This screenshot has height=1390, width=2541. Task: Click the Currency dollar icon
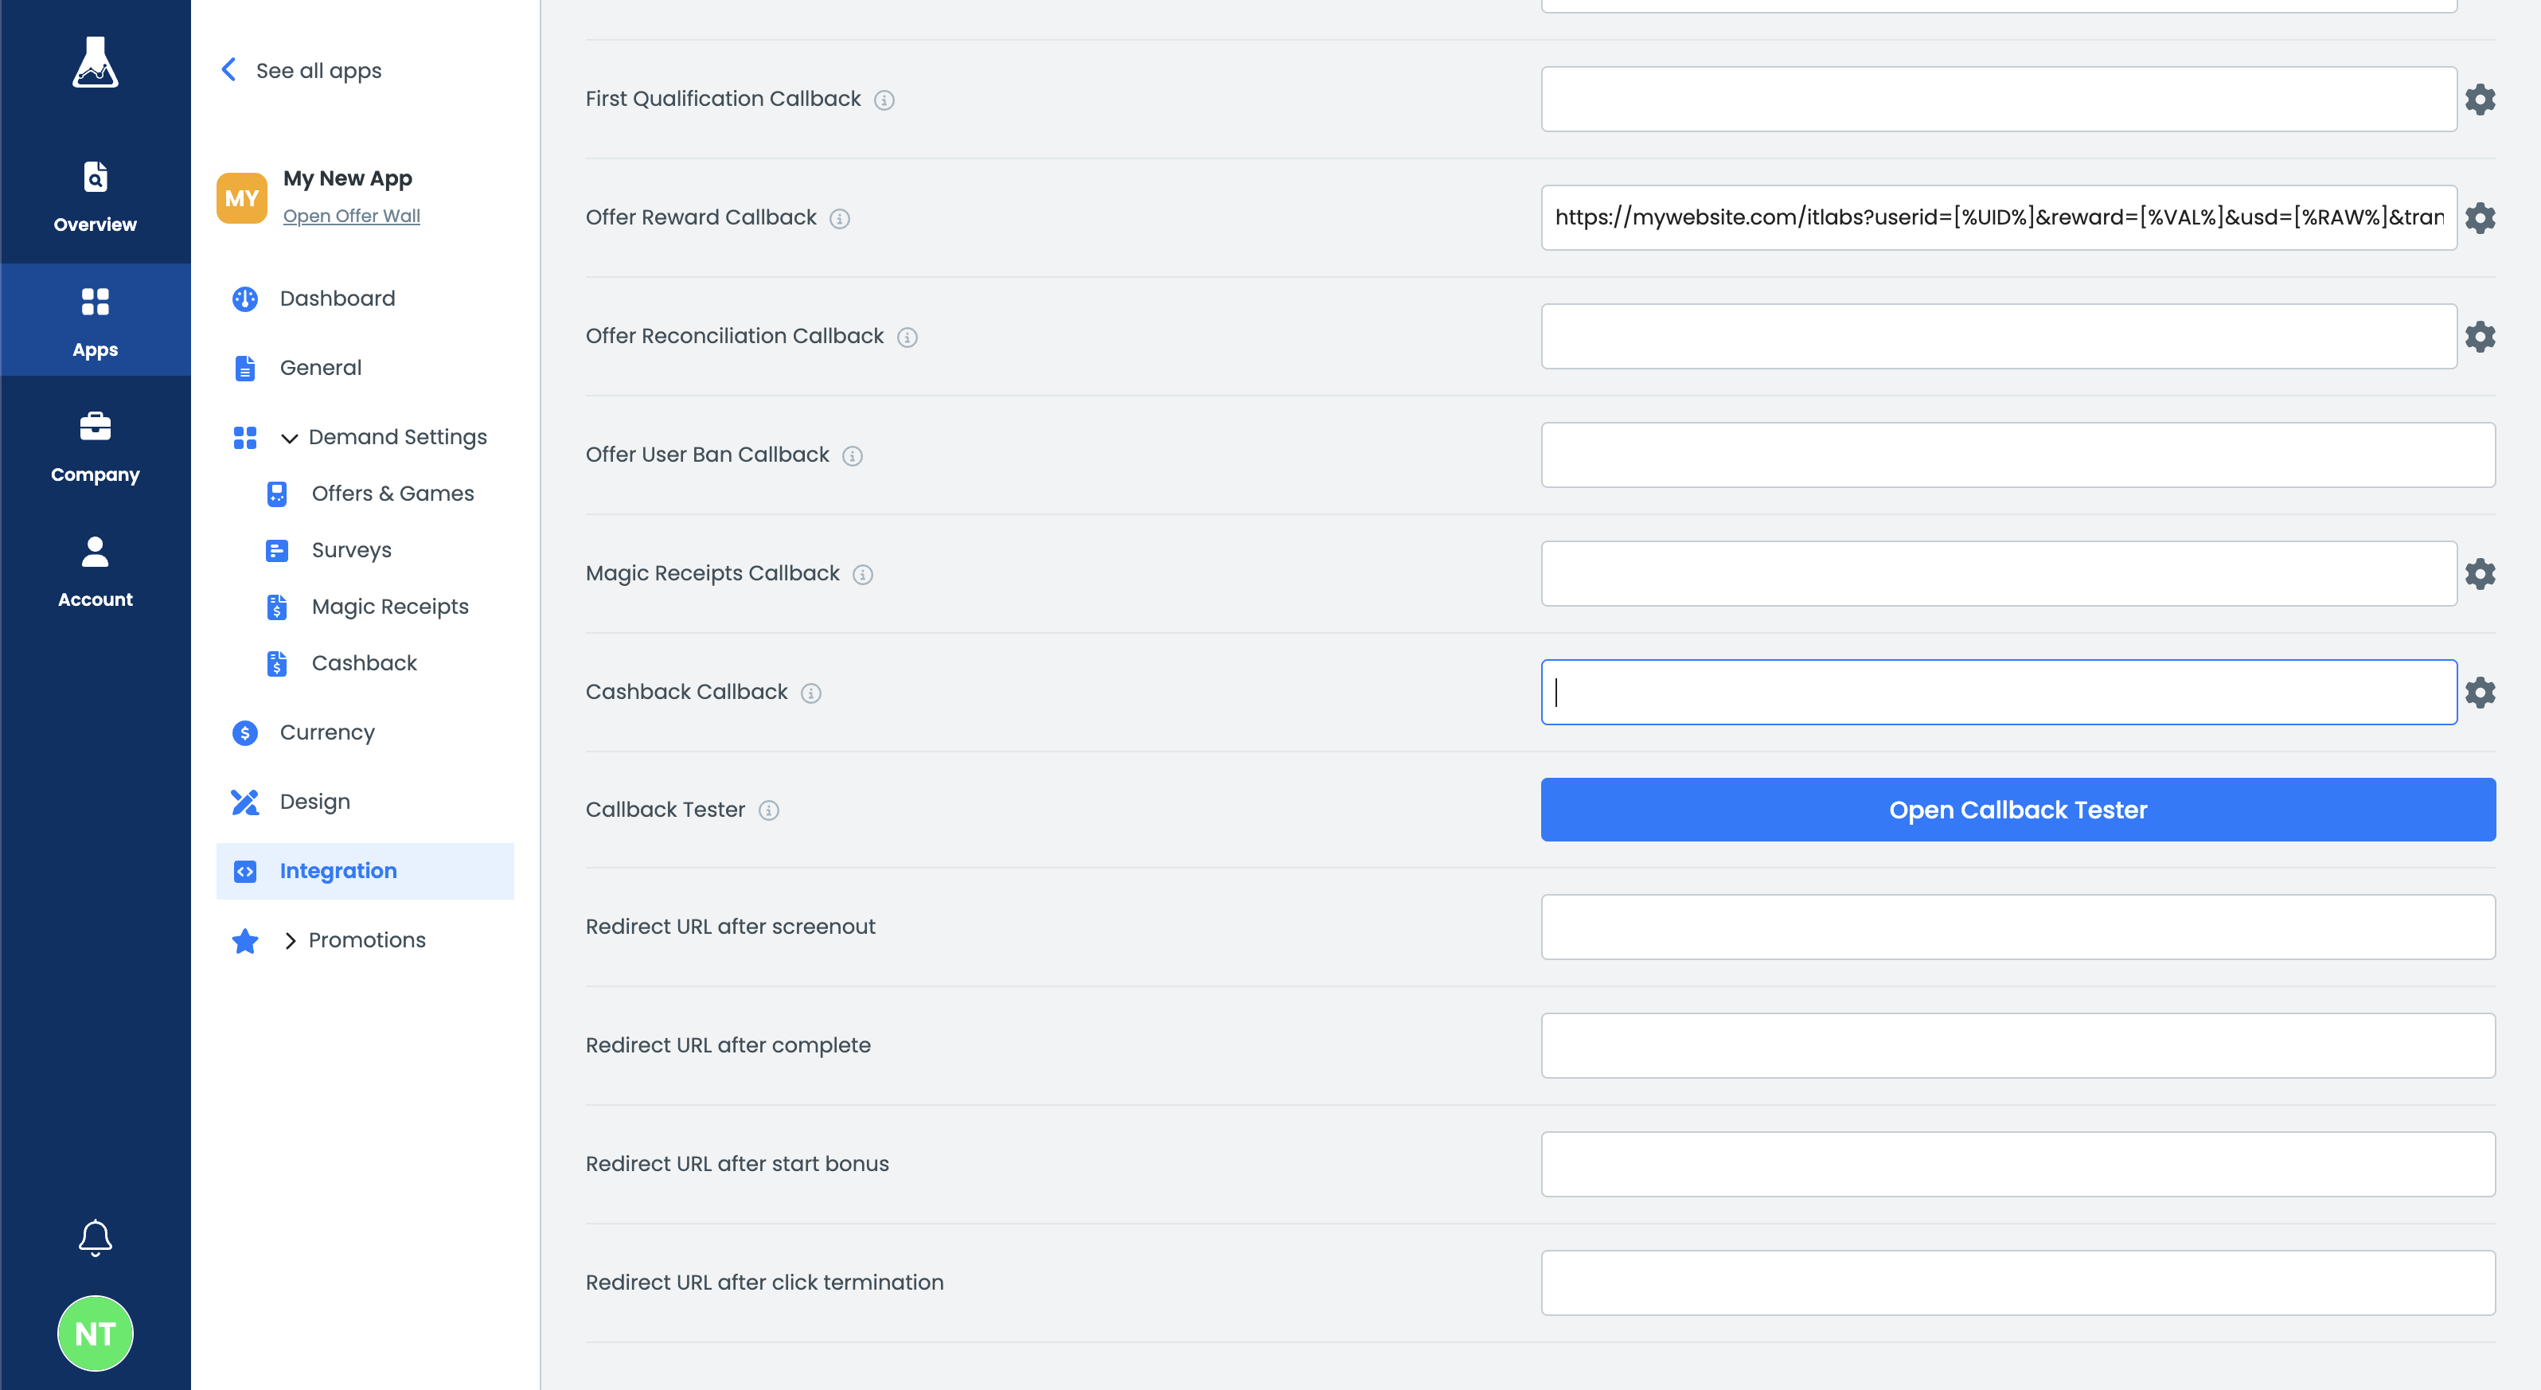coord(244,732)
